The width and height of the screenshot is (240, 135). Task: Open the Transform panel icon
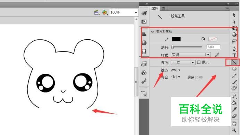tap(144, 51)
